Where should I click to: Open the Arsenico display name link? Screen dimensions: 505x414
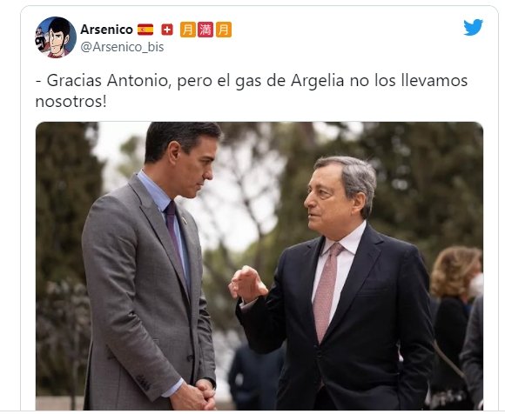pos(106,30)
